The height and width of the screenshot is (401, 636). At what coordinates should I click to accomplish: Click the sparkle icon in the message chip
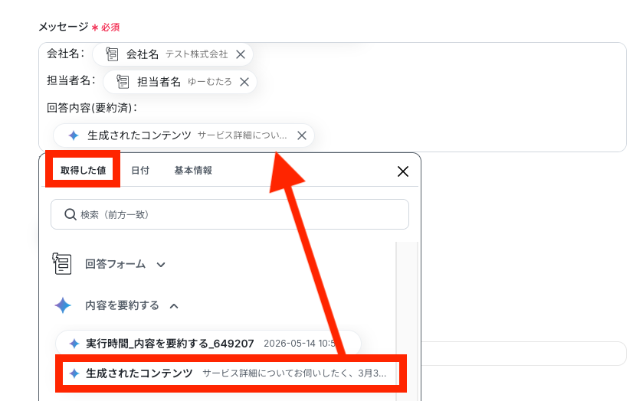pos(74,135)
